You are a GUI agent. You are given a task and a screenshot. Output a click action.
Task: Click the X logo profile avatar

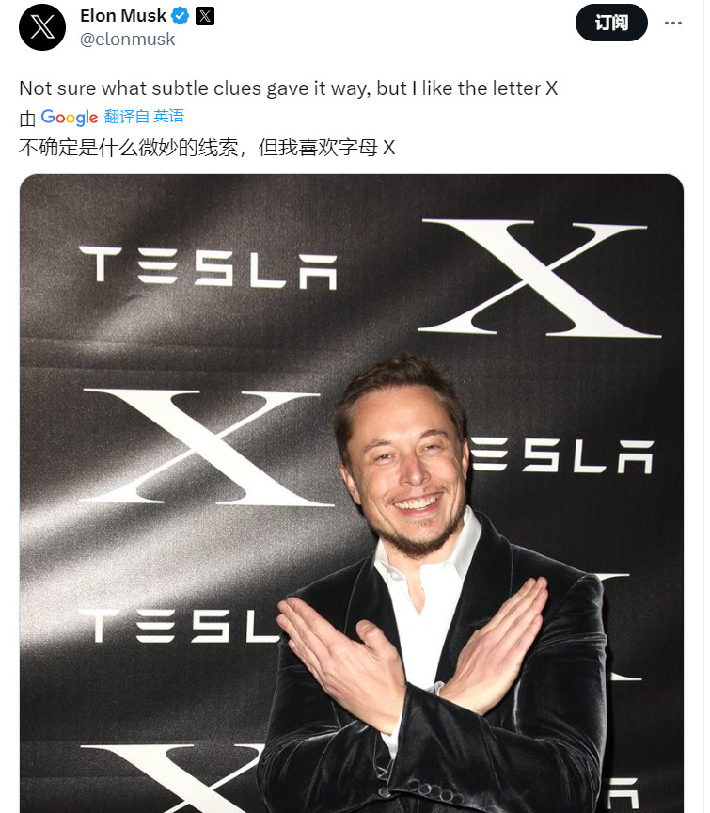[42, 27]
